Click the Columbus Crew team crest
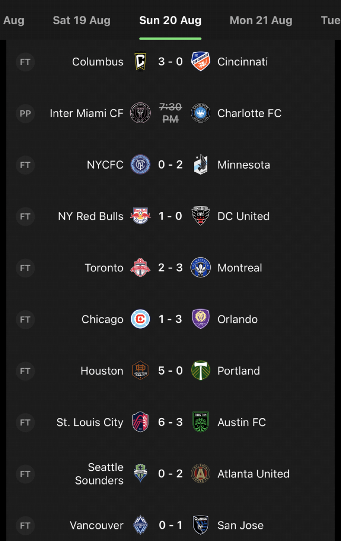341x541 pixels. point(140,61)
